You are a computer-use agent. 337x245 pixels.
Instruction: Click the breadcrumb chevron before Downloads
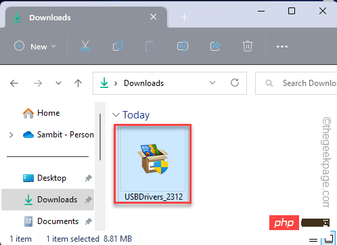116,83
